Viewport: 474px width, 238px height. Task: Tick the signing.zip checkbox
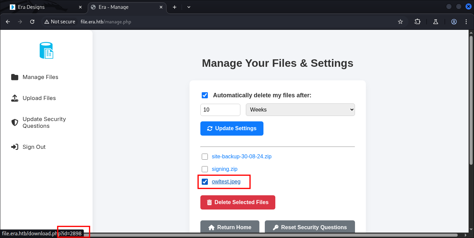tap(205, 169)
